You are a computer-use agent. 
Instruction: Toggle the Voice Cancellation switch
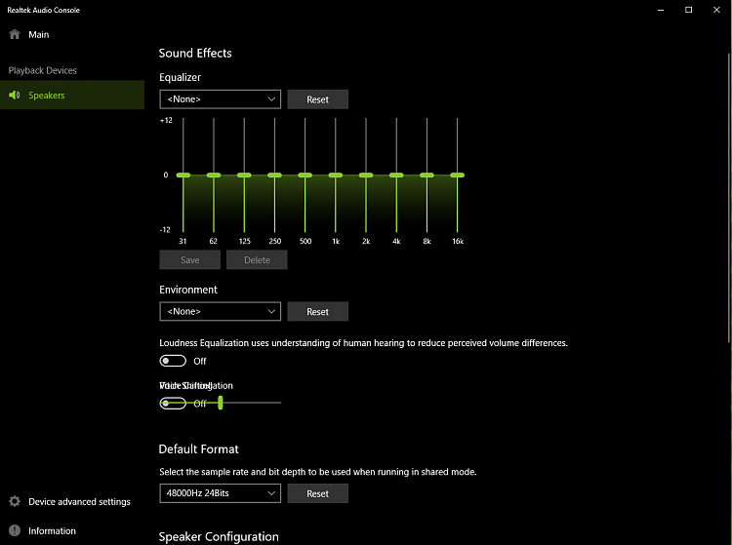[173, 404]
